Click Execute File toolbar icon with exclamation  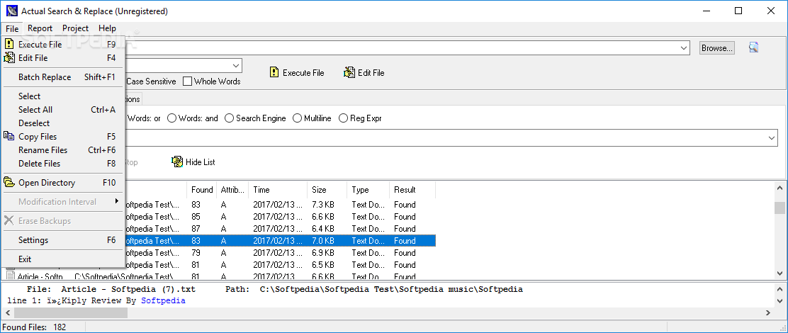tap(274, 72)
